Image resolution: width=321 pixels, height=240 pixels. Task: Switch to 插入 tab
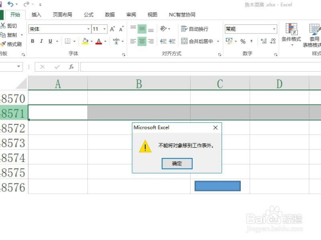click(36, 15)
